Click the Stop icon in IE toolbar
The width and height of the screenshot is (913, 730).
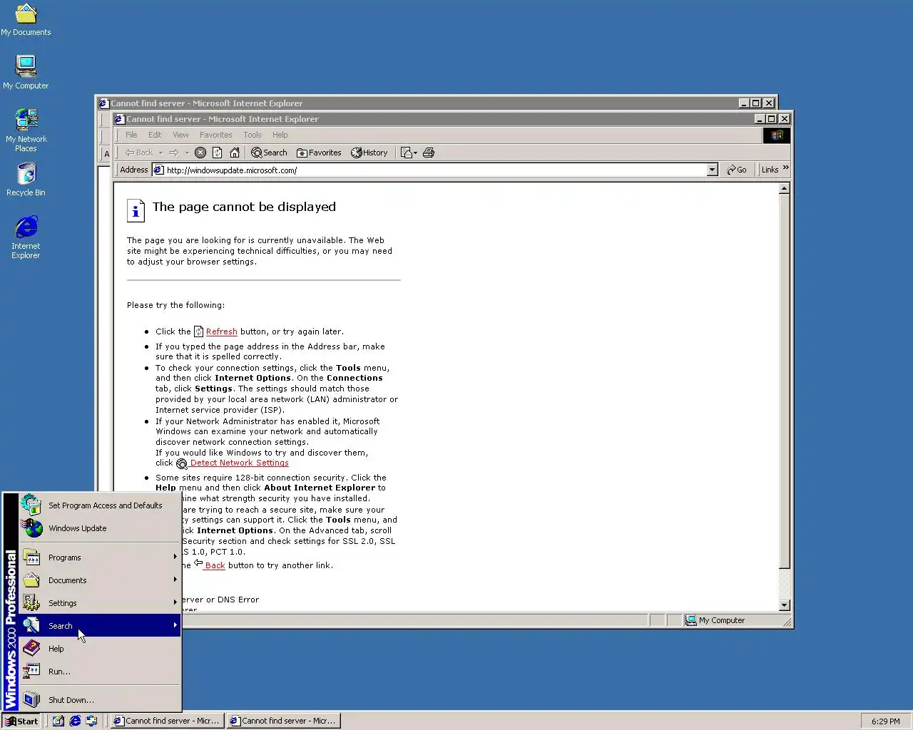(200, 153)
